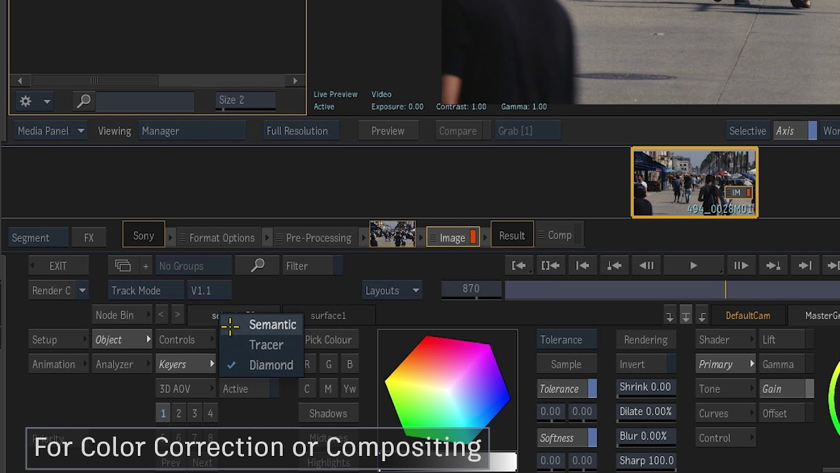Image resolution: width=840 pixels, height=473 pixels.
Task: Click the magnifier icon next to Filter
Action: point(258,265)
